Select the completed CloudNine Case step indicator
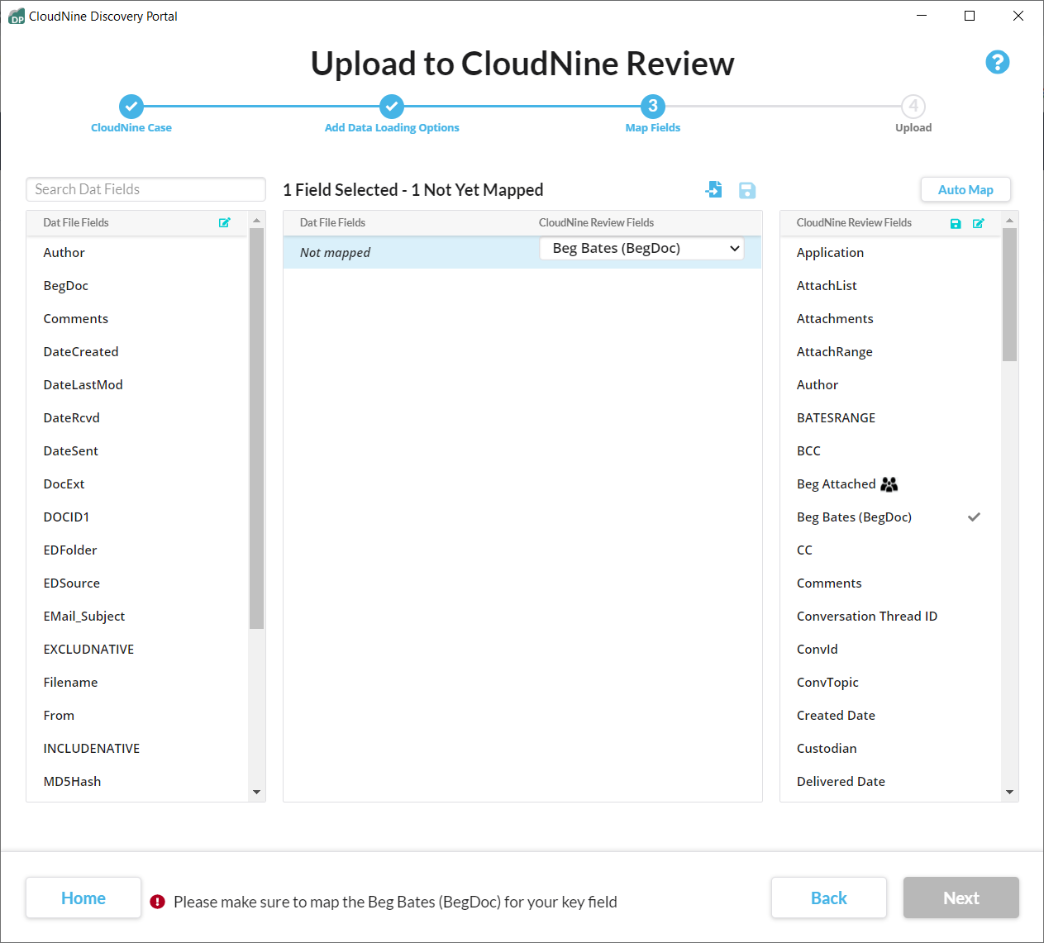This screenshot has height=943, width=1044. click(131, 106)
